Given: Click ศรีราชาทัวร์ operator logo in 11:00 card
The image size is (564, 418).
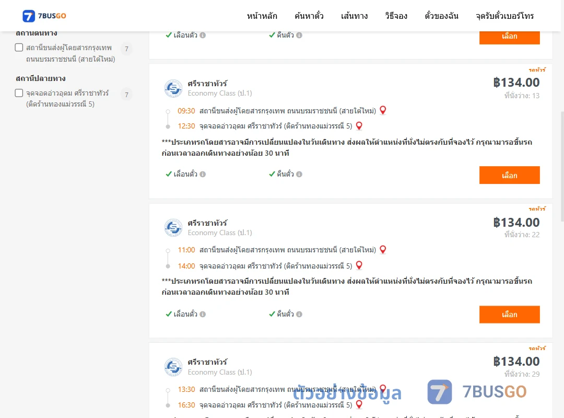Looking at the screenshot, I should [x=173, y=227].
